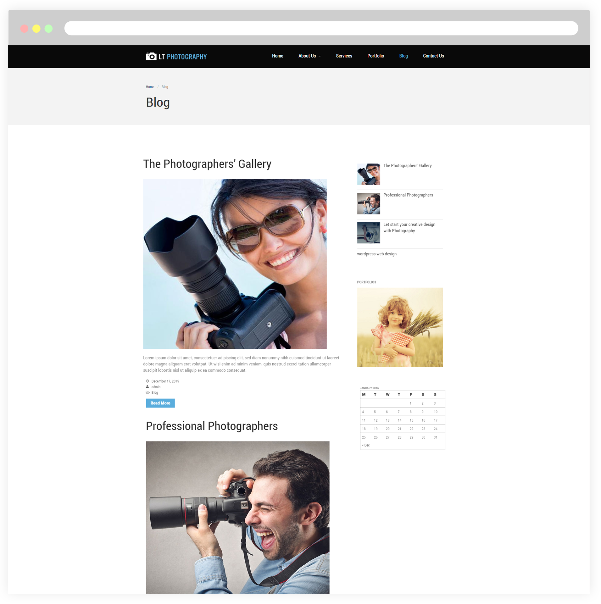Click the Blog breadcrumb text
601x604 pixels.
[x=165, y=87]
